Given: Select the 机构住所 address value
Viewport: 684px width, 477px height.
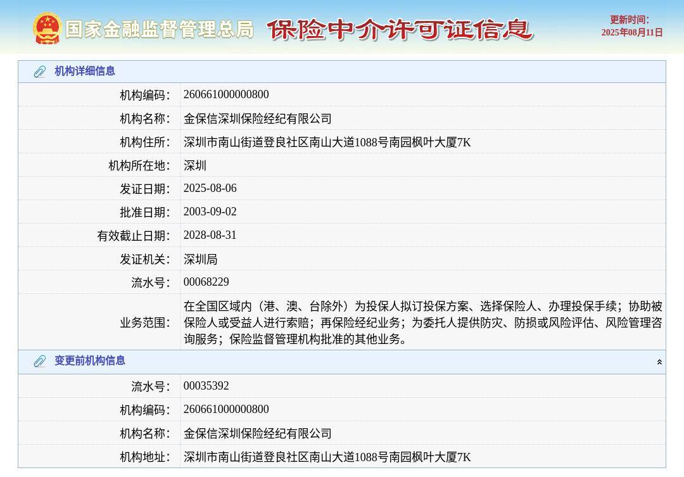Looking at the screenshot, I should coord(327,143).
